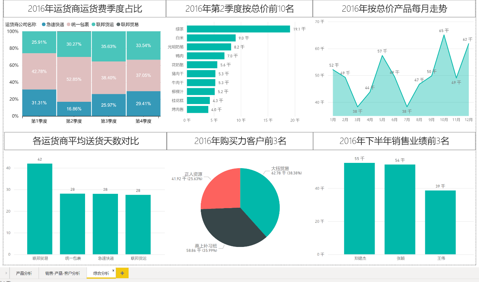
Task: Select the 高上补习班 58.86千 pie label
Action: [x=202, y=248]
